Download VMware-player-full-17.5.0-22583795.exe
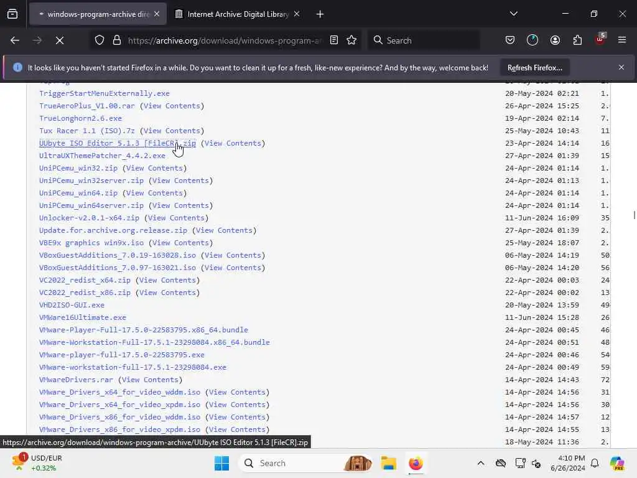This screenshot has width=637, height=478. [122, 355]
